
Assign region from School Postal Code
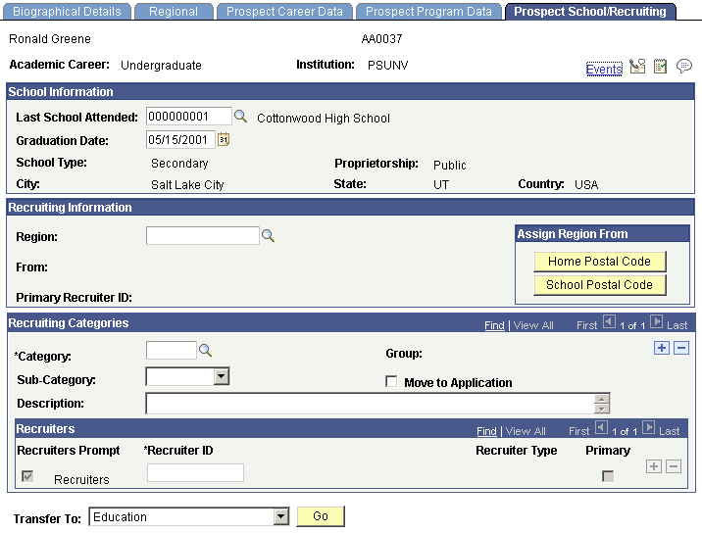point(599,284)
